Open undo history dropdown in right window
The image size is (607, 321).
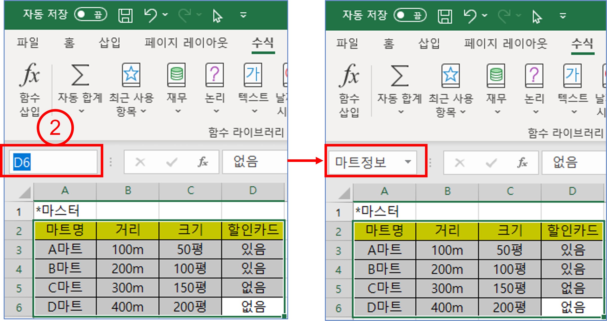click(x=485, y=15)
